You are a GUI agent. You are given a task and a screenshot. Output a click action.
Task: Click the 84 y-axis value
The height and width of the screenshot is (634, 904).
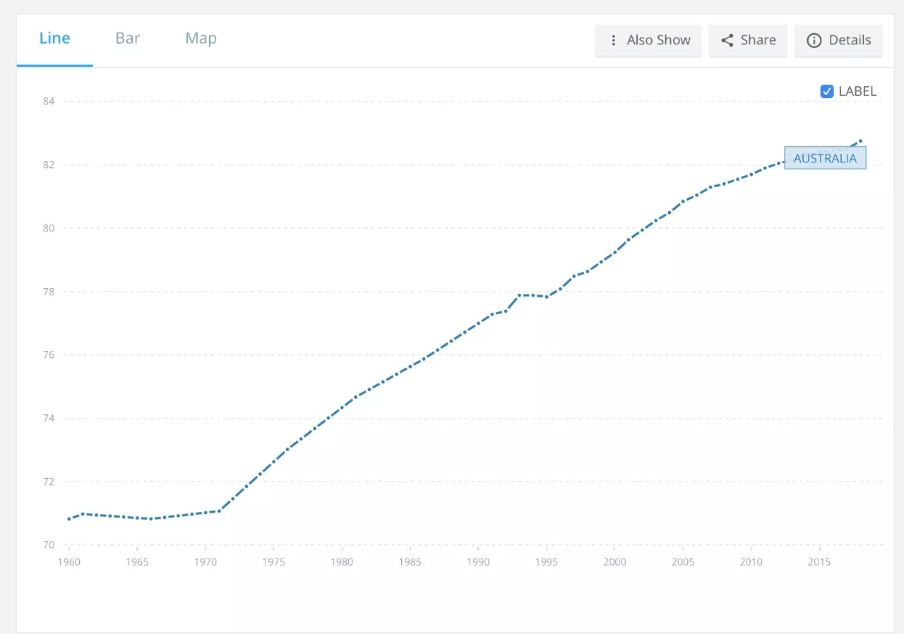(x=49, y=101)
